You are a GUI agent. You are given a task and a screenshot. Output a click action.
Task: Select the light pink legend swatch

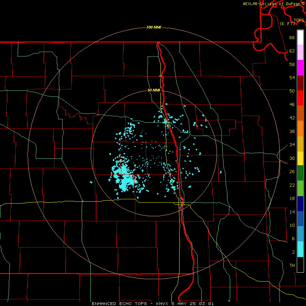[x=300, y=52]
